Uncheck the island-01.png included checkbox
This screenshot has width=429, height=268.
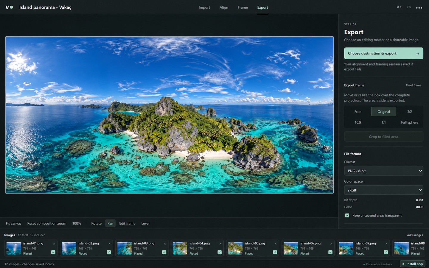click(x=53, y=252)
